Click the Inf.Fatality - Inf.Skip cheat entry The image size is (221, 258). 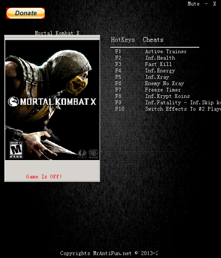(x=183, y=103)
